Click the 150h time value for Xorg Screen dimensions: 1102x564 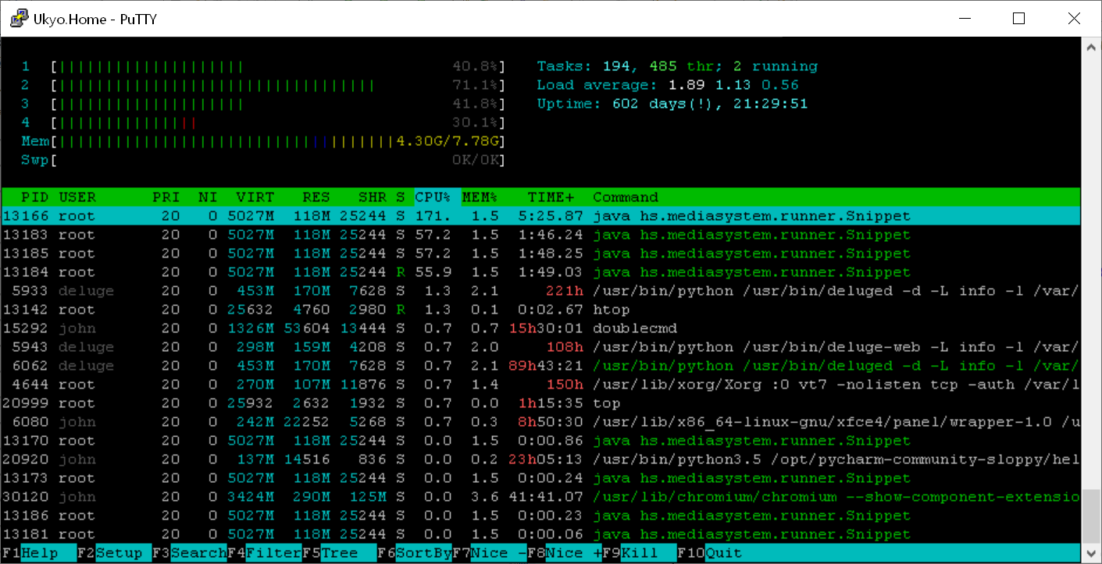point(565,385)
